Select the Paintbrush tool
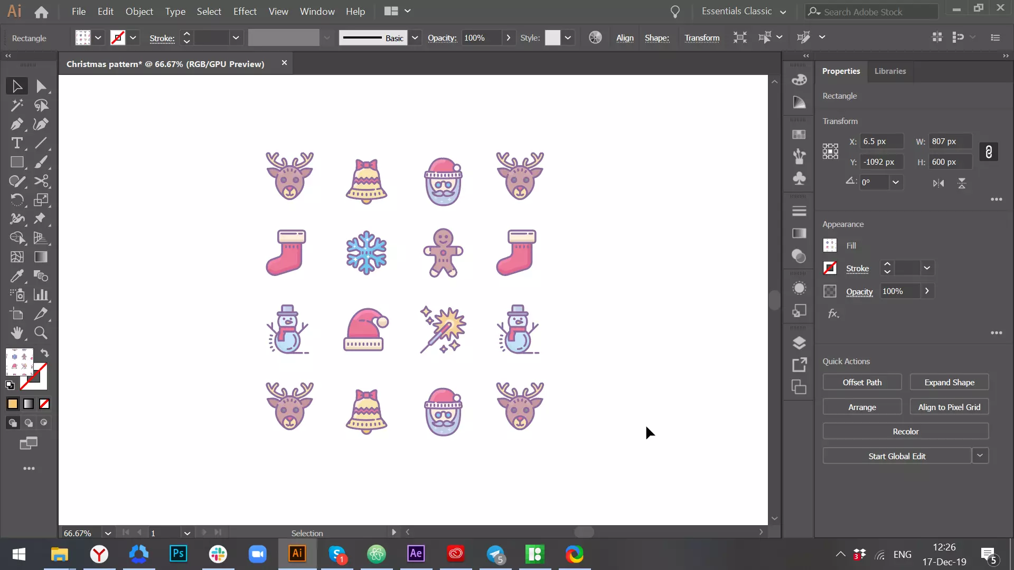 tap(41, 162)
